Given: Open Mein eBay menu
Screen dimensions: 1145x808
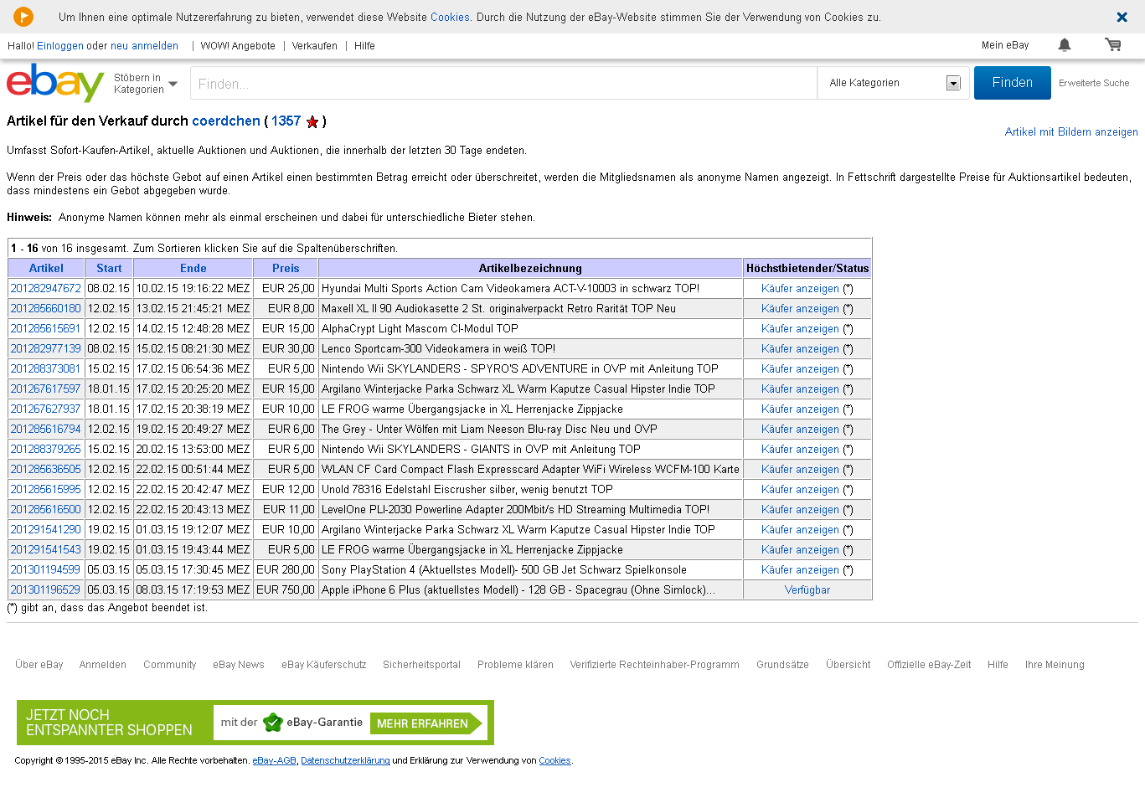Looking at the screenshot, I should click(x=1005, y=45).
